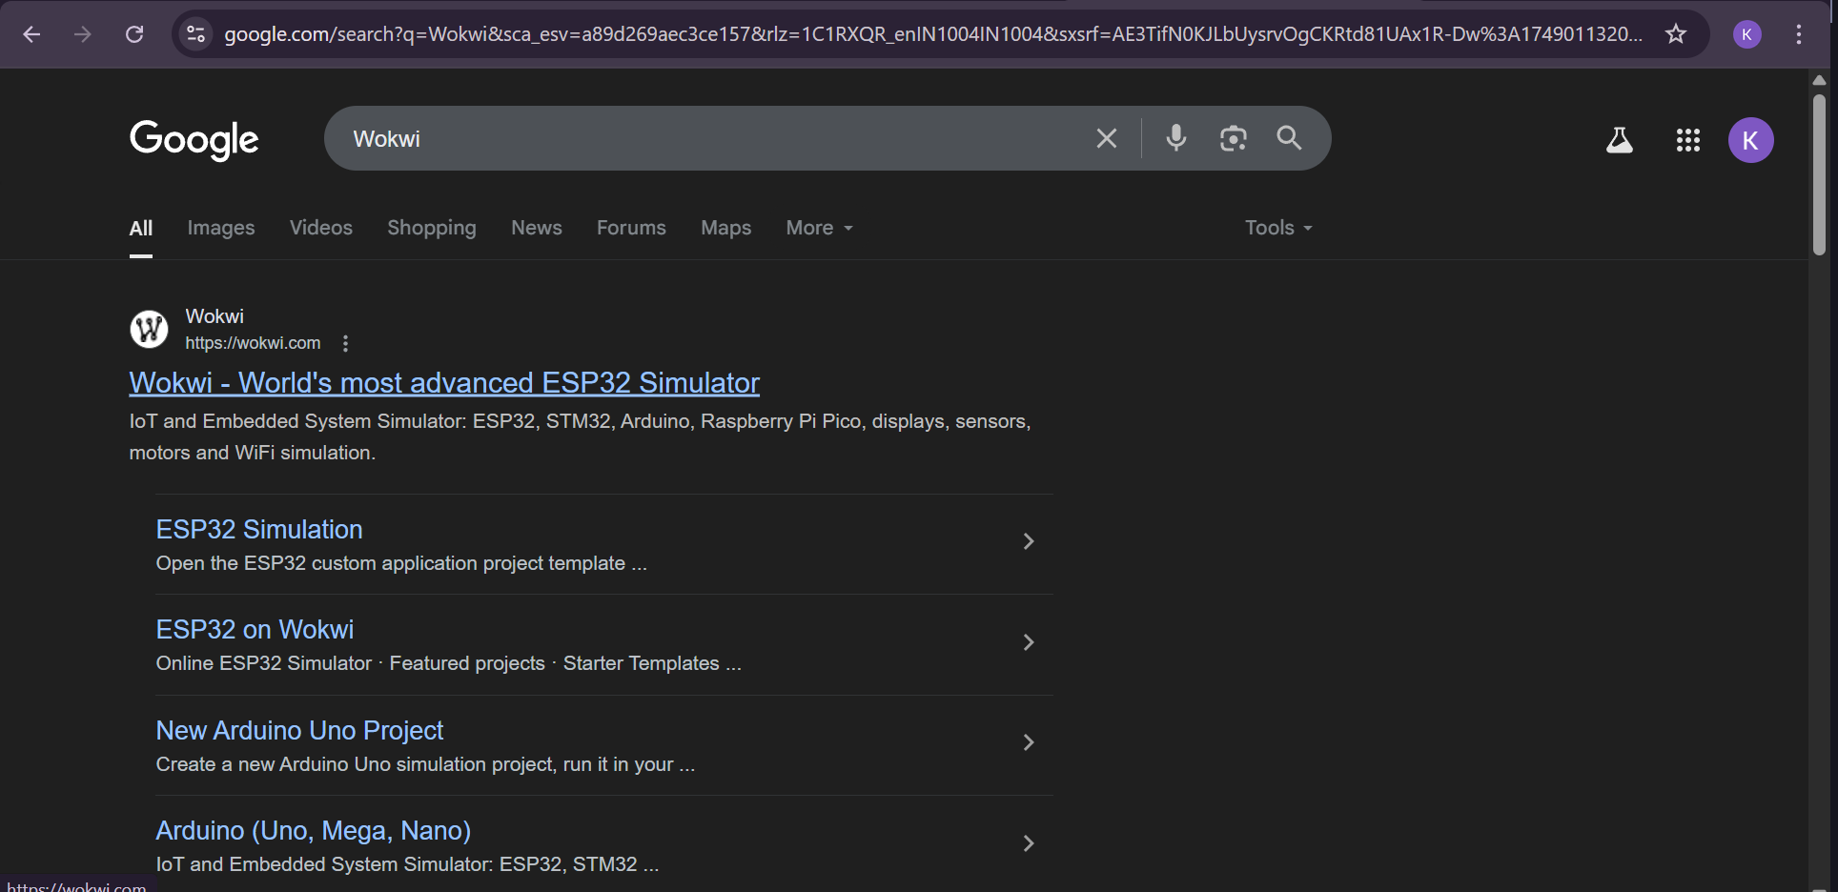Open the Arduino (Uno, Mega, Nano) link
1838x892 pixels.
click(314, 831)
